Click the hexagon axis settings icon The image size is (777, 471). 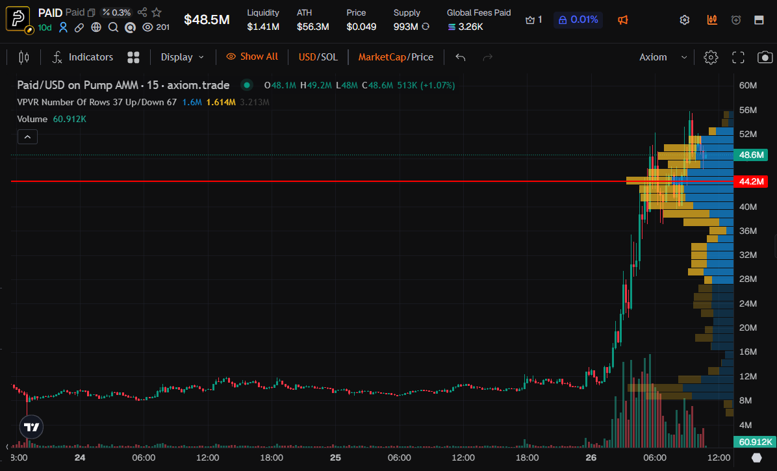757,457
